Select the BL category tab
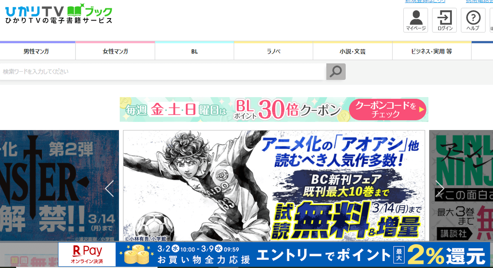This screenshot has height=268, width=493. point(195,51)
